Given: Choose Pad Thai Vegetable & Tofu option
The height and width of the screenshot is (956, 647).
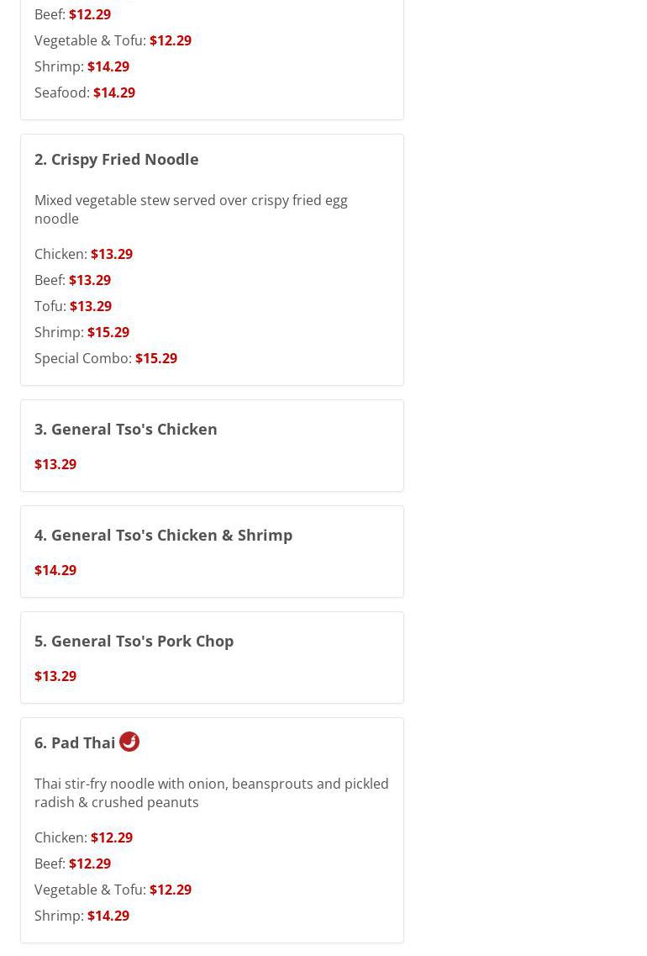Looking at the screenshot, I should [x=113, y=890].
